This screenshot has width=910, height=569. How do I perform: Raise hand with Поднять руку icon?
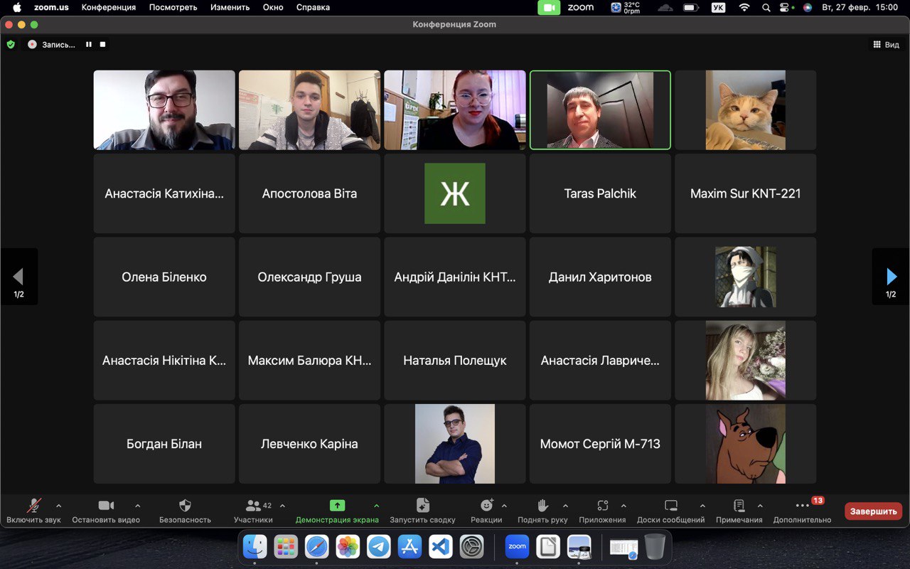tap(542, 506)
